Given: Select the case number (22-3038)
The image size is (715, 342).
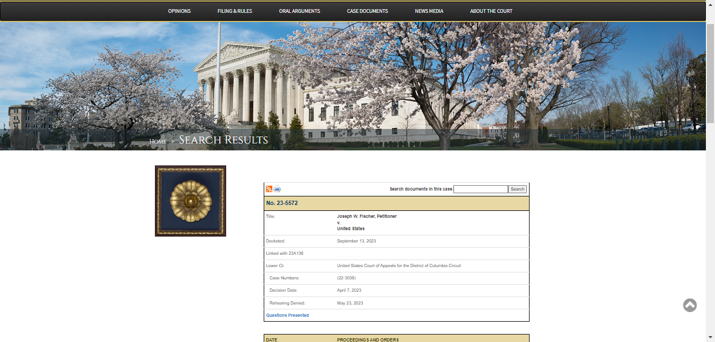Looking at the screenshot, I should (x=346, y=278).
